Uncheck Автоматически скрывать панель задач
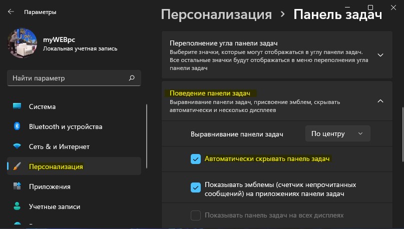 [196, 159]
